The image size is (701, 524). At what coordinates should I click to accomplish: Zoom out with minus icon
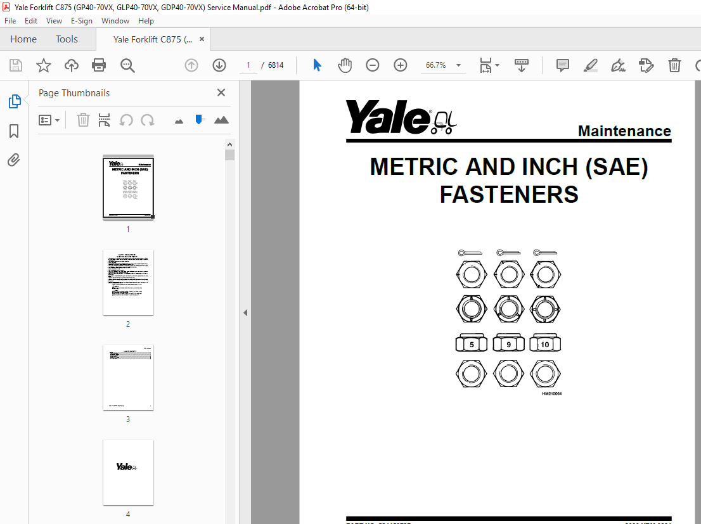(x=373, y=65)
